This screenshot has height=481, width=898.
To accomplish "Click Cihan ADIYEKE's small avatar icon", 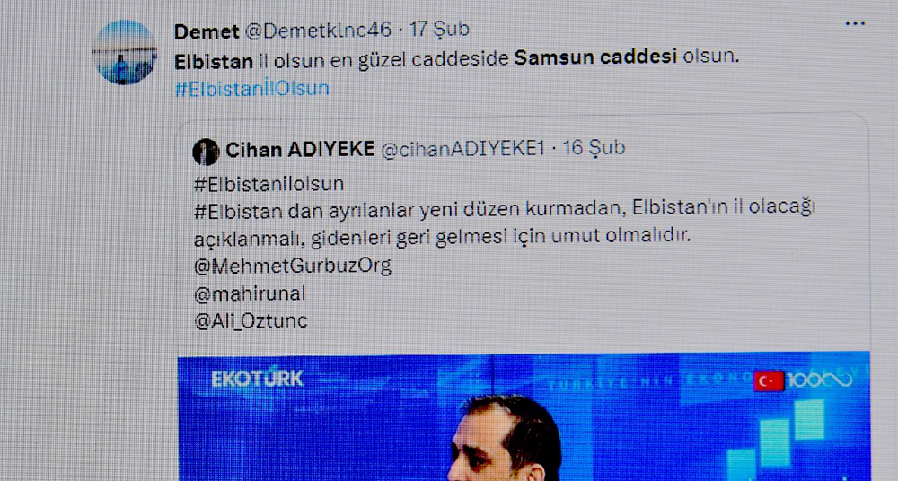I will 207,152.
